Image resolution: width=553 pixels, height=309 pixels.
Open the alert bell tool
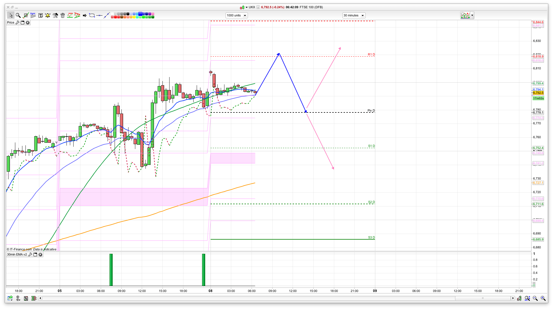[48, 15]
